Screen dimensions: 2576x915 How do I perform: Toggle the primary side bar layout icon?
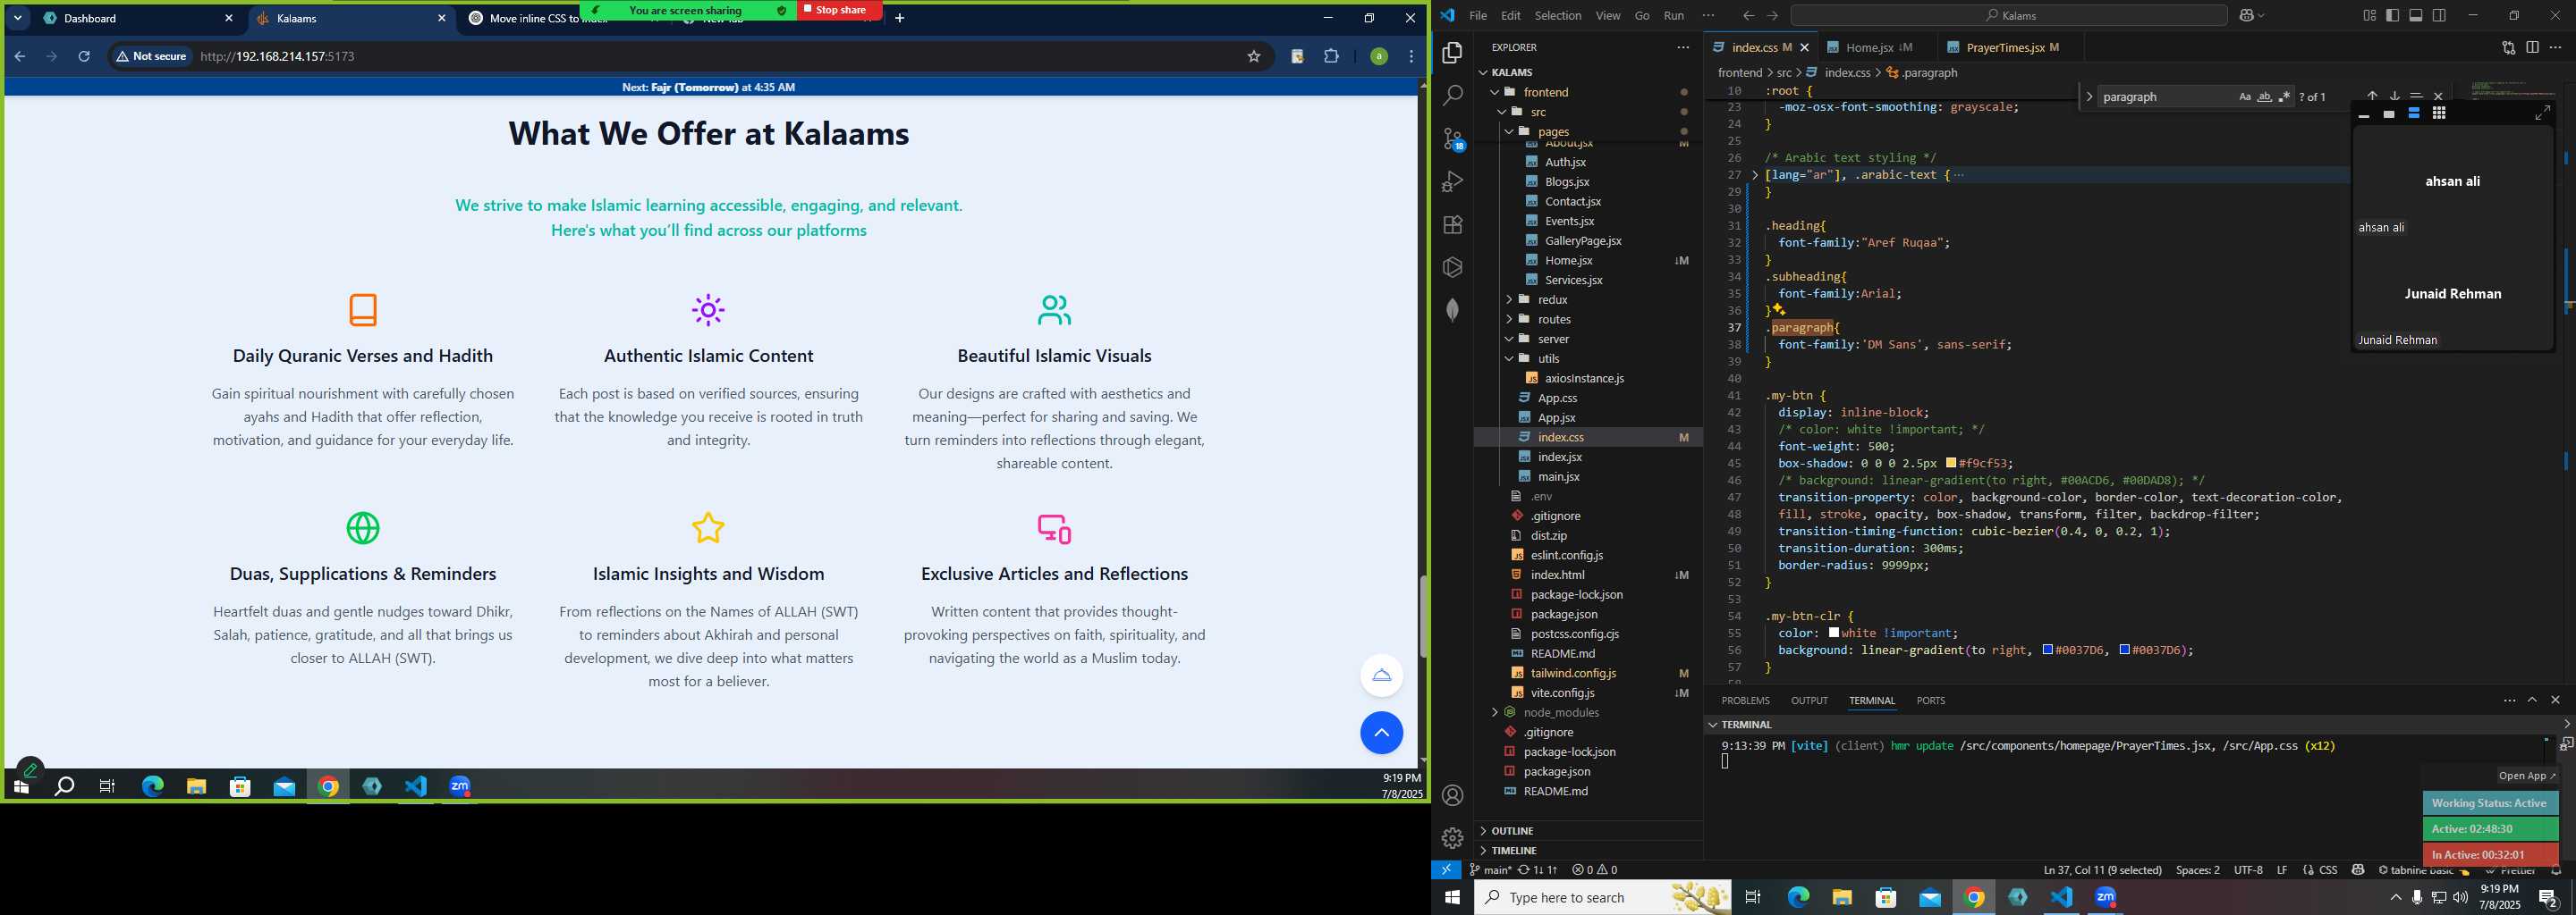point(2392,15)
